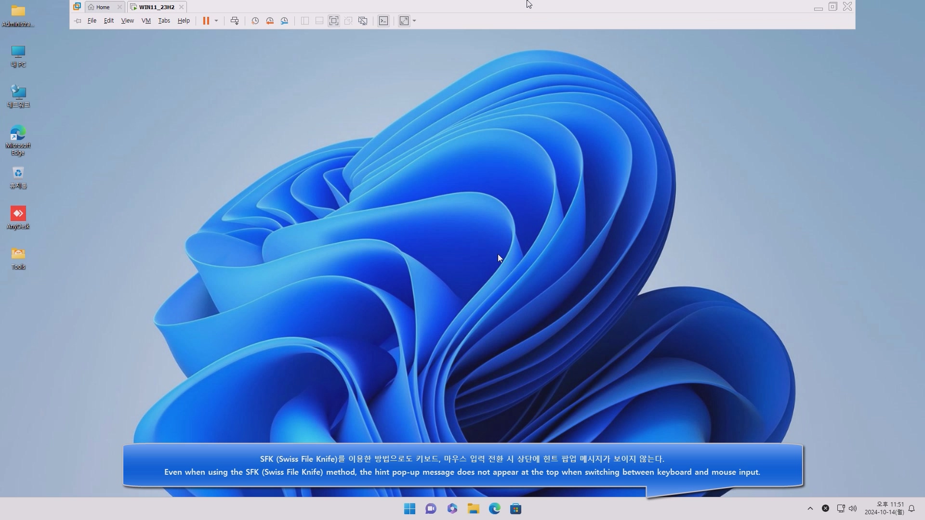925x520 pixels.
Task: Select the AnyDesk desktop icon
Action: (18, 218)
